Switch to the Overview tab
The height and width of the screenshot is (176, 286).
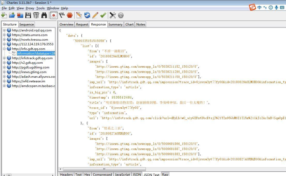click(x=66, y=24)
